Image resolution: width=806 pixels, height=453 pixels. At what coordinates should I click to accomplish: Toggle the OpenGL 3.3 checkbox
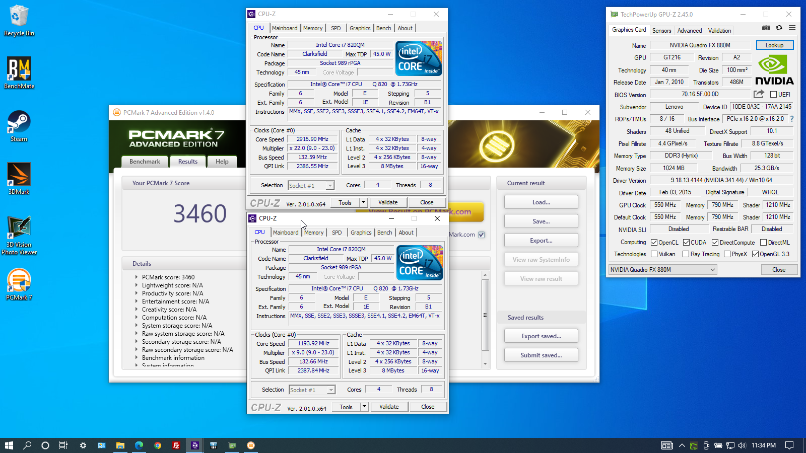[755, 254]
